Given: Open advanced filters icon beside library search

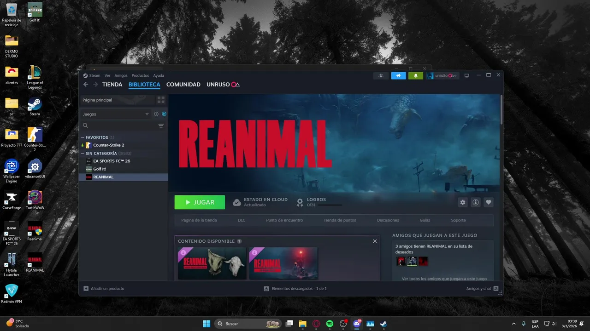Looking at the screenshot, I should pyautogui.click(x=161, y=126).
